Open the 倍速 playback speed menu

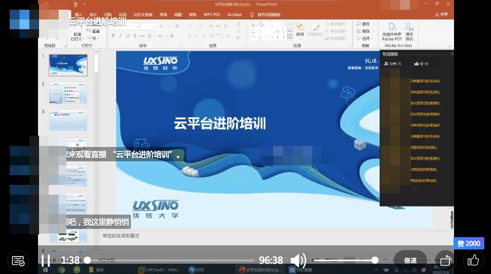[410, 260]
